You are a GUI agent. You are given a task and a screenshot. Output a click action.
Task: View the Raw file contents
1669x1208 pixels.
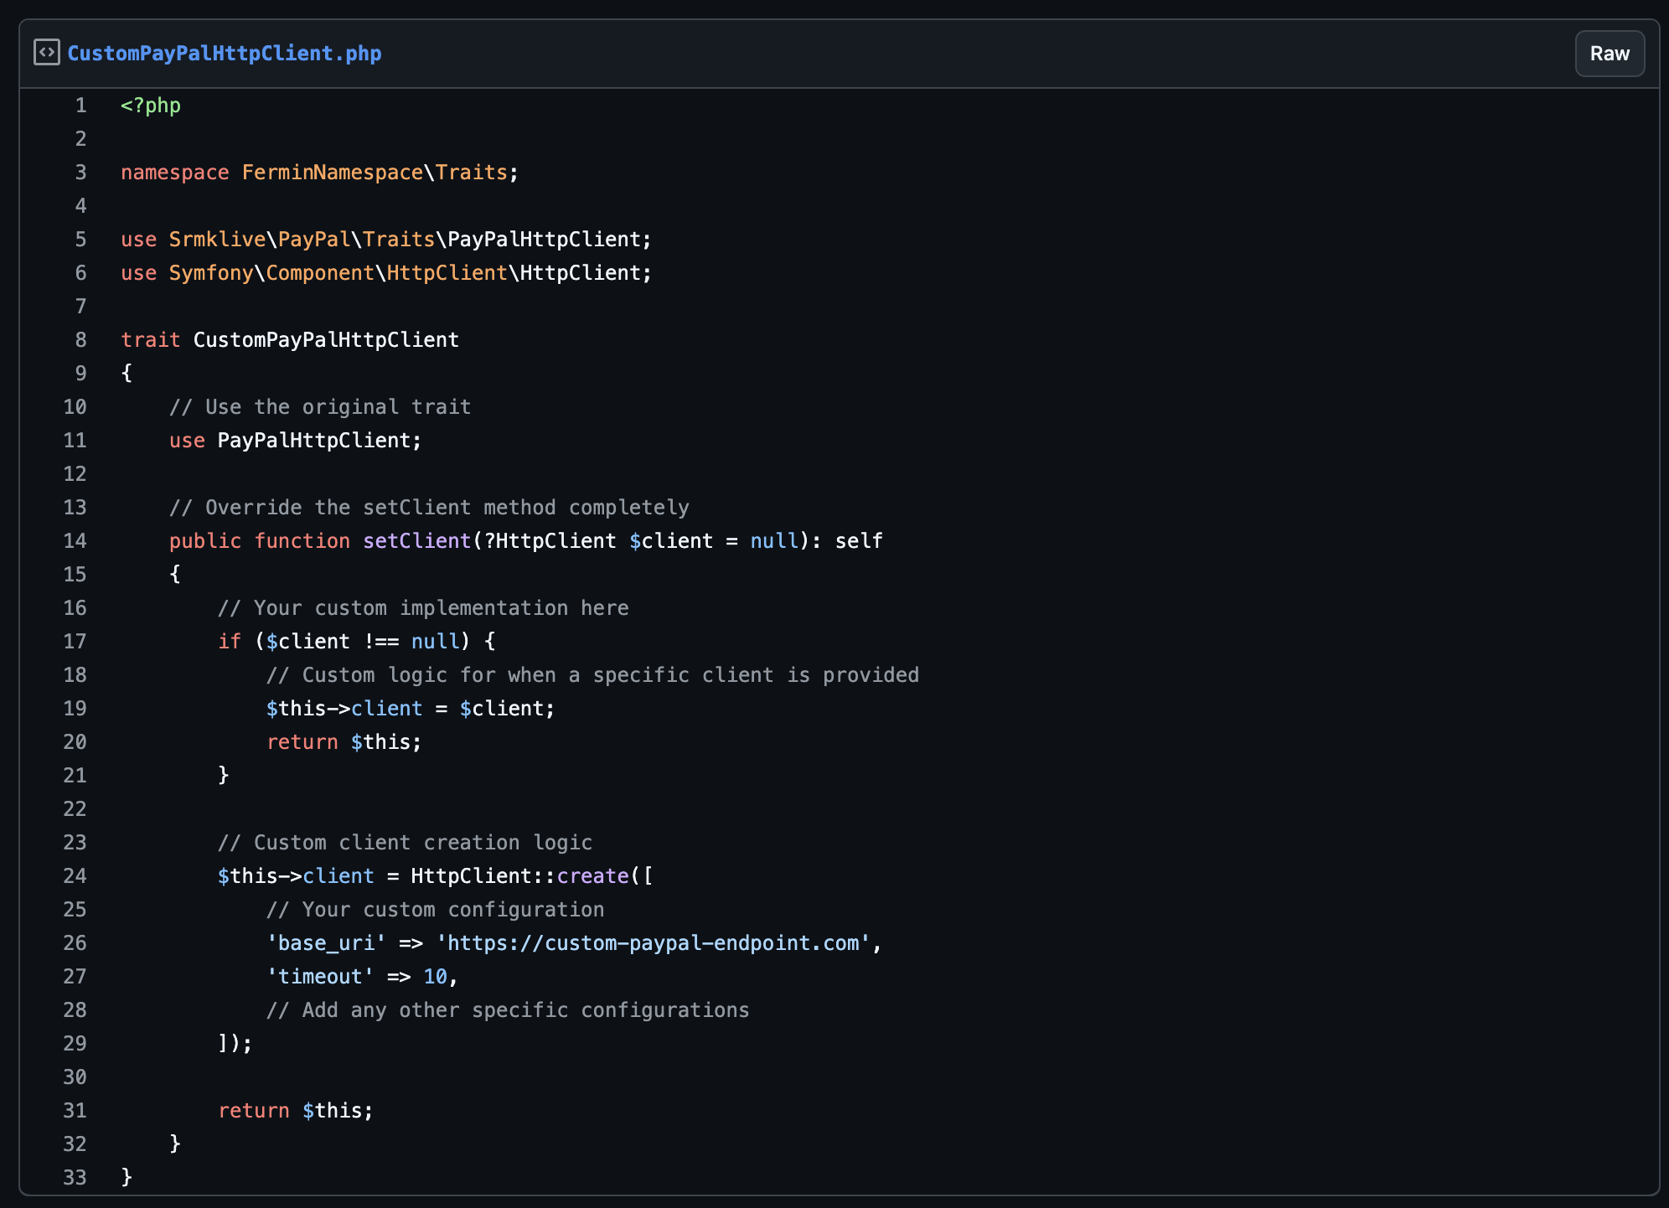pyautogui.click(x=1610, y=54)
